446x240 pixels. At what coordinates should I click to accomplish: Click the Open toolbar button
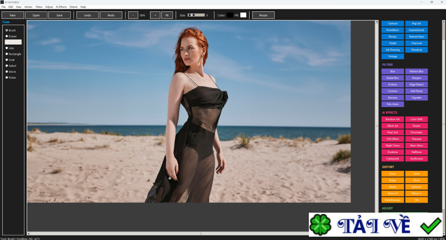[x=36, y=15]
